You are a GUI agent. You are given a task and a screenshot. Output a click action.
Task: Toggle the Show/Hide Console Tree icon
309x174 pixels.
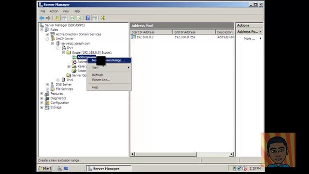[x=64, y=18]
